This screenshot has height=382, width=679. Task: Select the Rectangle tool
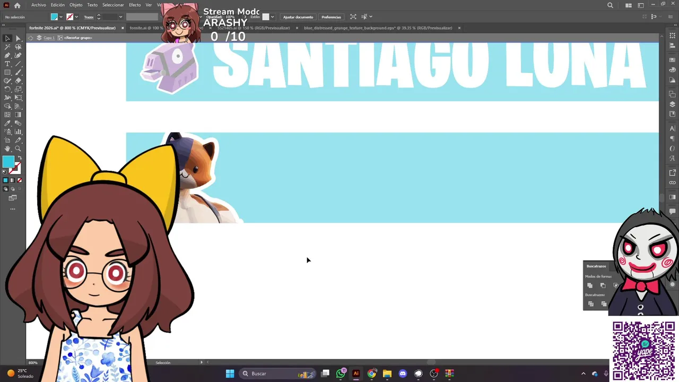[x=7, y=72]
